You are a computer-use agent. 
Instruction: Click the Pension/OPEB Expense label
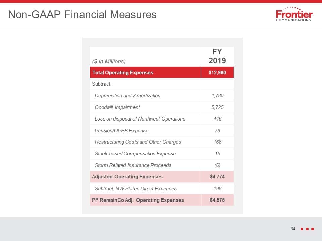tap(121, 131)
